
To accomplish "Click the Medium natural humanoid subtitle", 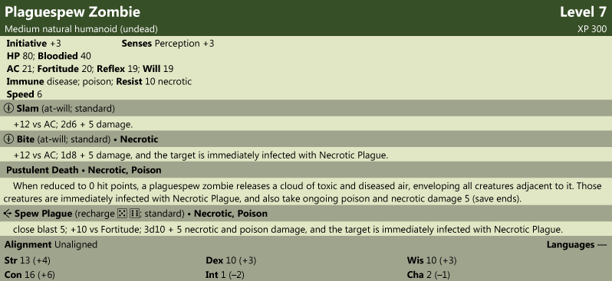I will pyautogui.click(x=81, y=29).
